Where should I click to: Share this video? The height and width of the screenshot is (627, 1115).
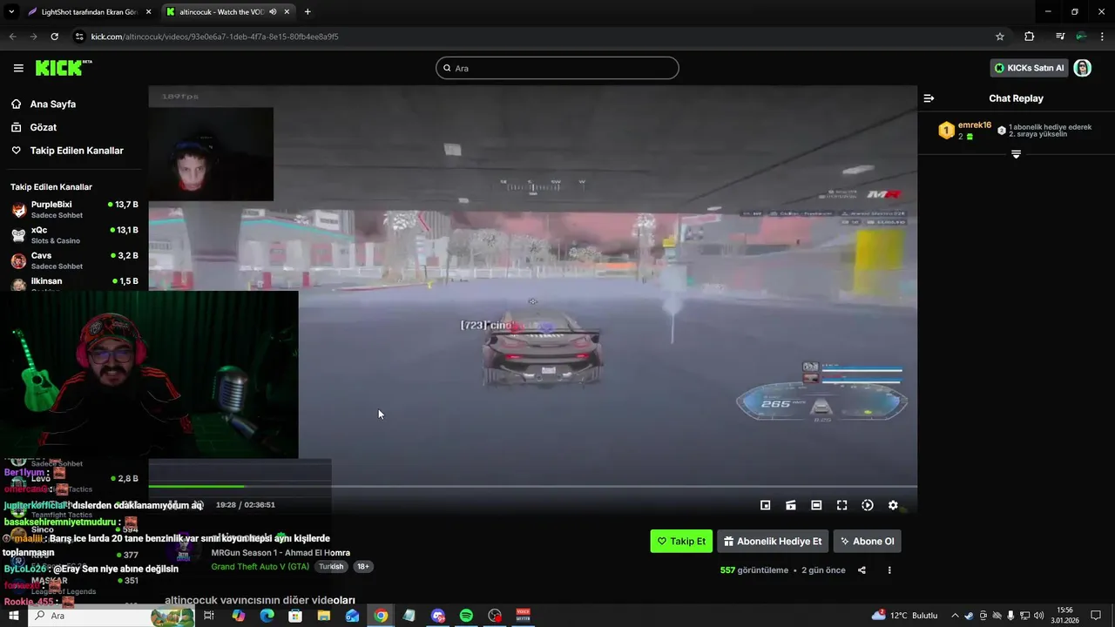pyautogui.click(x=862, y=570)
